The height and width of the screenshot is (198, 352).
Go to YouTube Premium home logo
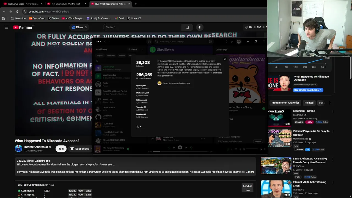coord(23,27)
